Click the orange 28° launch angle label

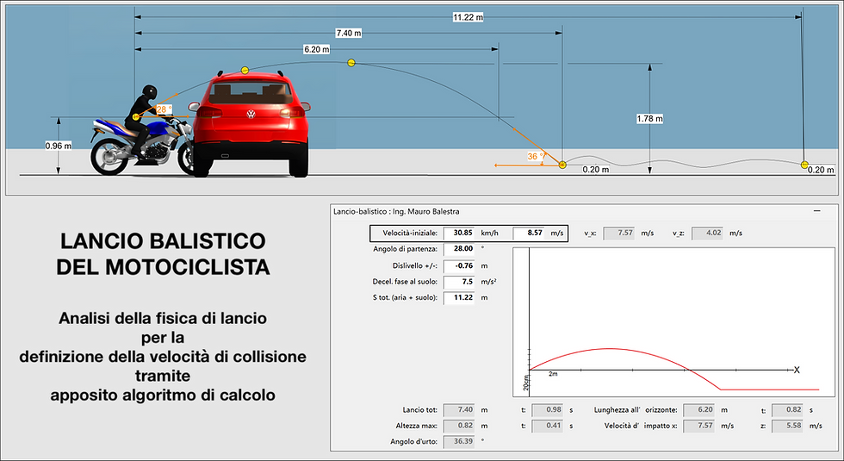pyautogui.click(x=164, y=109)
